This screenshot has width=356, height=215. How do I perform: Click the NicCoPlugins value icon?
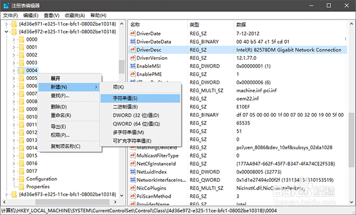[x=132, y=188]
